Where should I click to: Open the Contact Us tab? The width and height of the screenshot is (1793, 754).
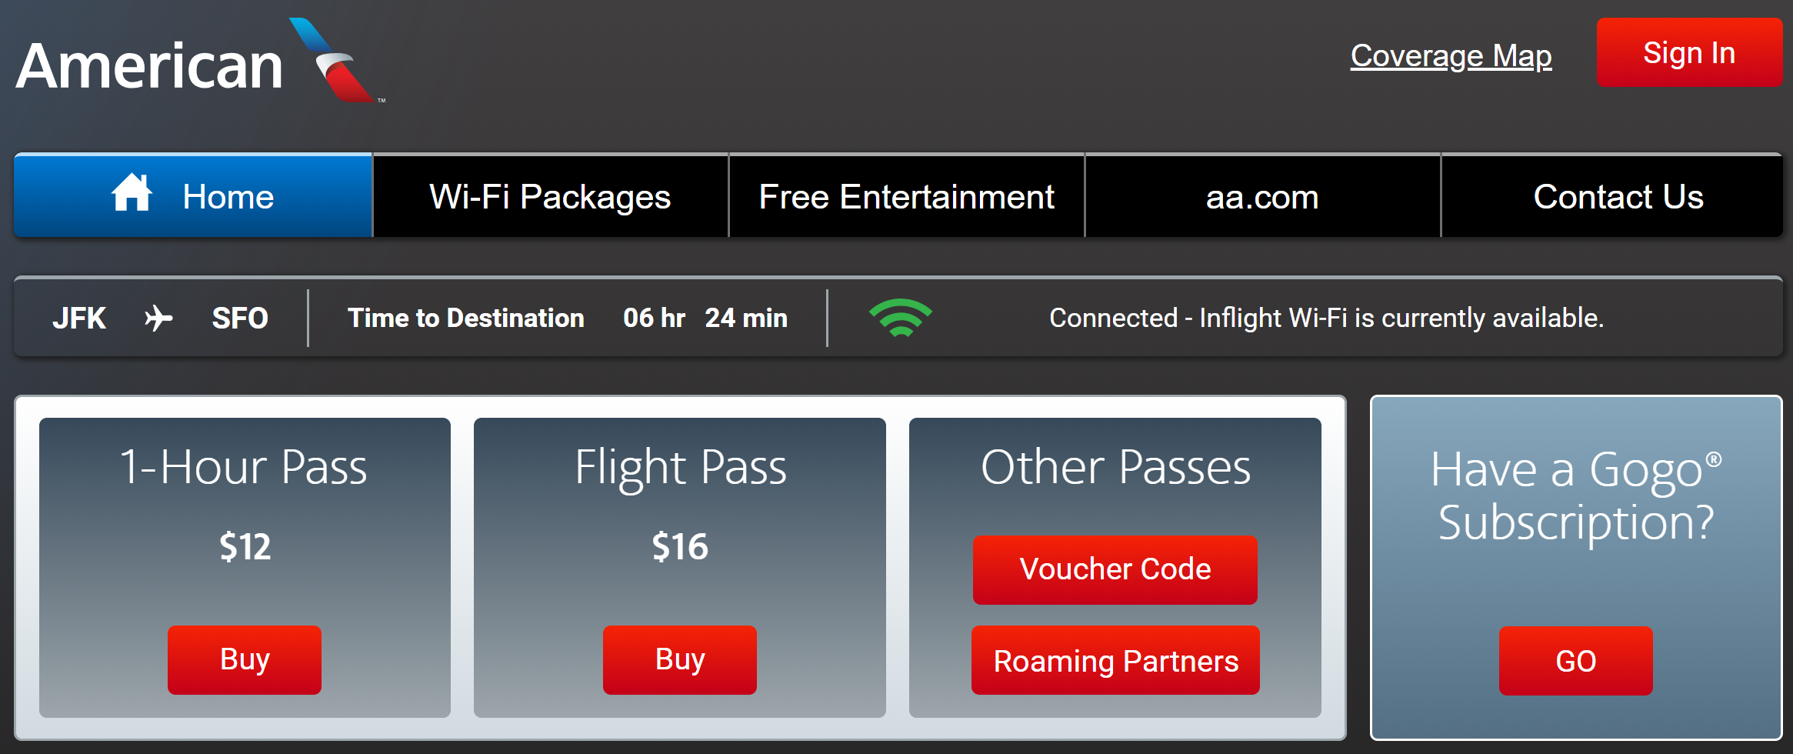click(x=1618, y=197)
